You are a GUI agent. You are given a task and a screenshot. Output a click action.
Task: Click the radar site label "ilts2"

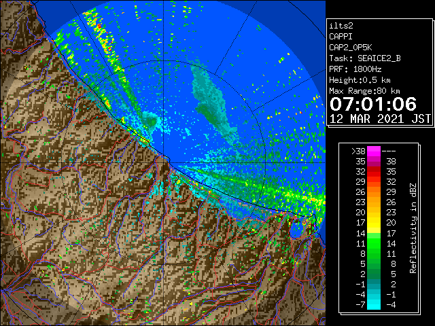[x=341, y=26]
